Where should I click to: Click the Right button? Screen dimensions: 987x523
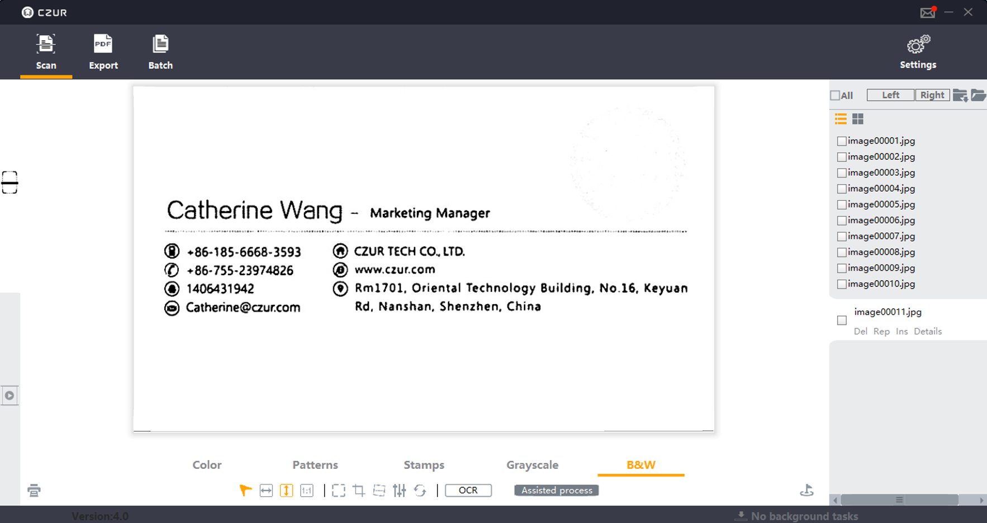coord(932,95)
